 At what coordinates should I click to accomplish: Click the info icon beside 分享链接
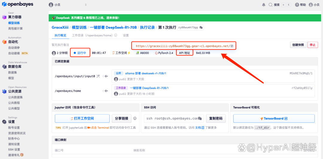coord(135,118)
